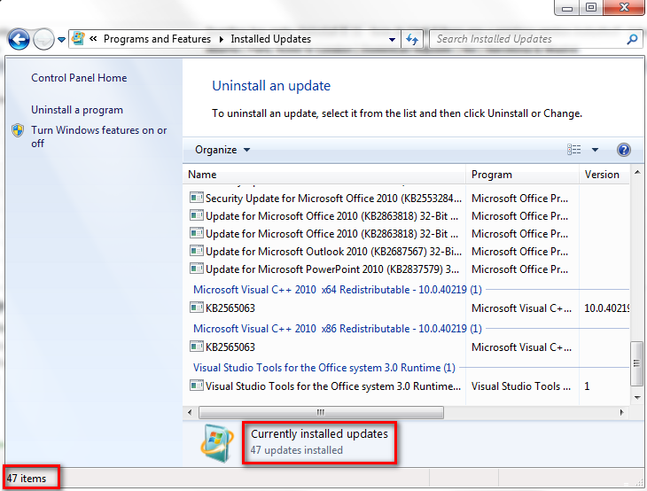Click 47 items in status bar
This screenshot has height=491, width=647.
coord(27,479)
